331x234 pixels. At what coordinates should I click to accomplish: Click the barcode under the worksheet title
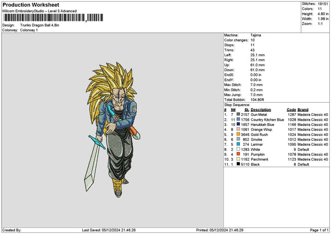pyautogui.click(x=53, y=18)
